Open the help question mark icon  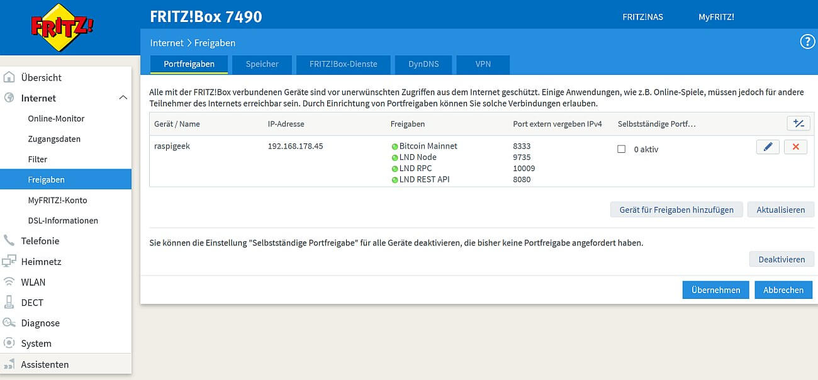(x=807, y=42)
